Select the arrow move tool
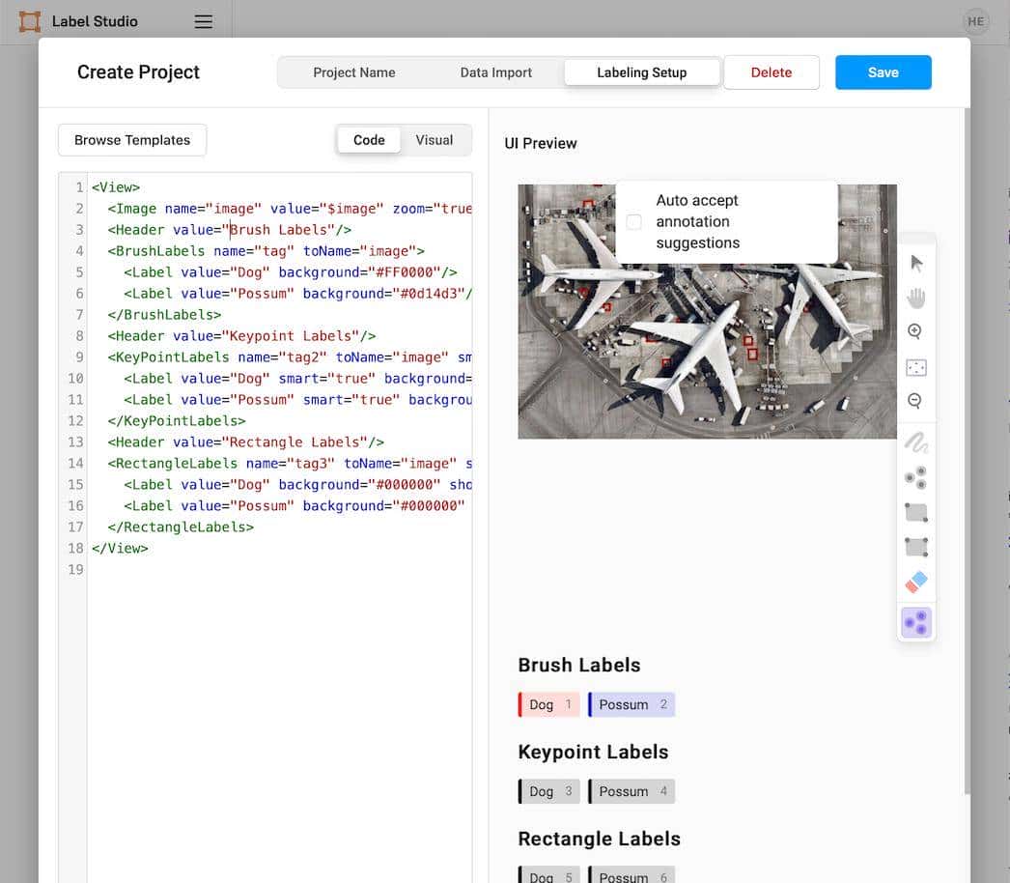Viewport: 1010px width, 883px height. [x=916, y=263]
